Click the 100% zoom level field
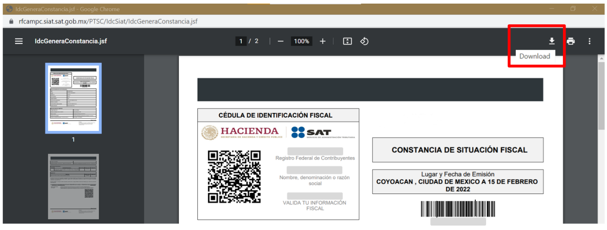This screenshot has height=230, width=607. pos(301,41)
